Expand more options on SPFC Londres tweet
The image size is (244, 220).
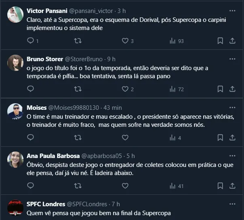pyautogui.click(x=232, y=204)
